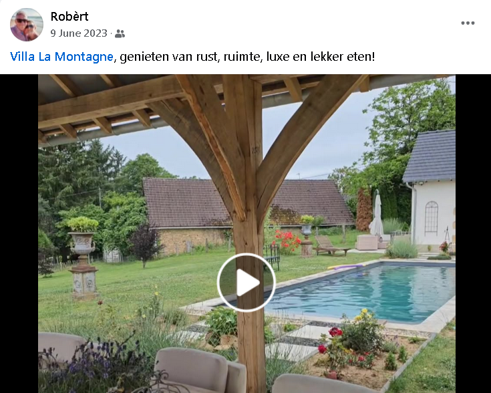The width and height of the screenshot is (491, 393).
Task: Open the 9 June 2023 timestamp link
Action: pos(79,33)
